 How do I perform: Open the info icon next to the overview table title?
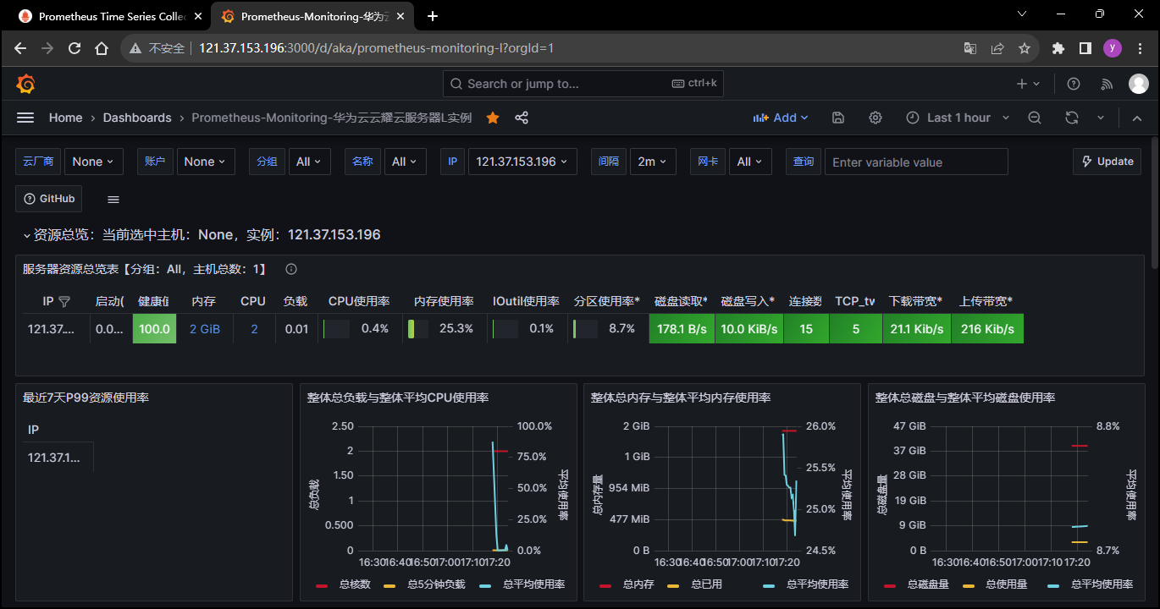click(x=291, y=269)
